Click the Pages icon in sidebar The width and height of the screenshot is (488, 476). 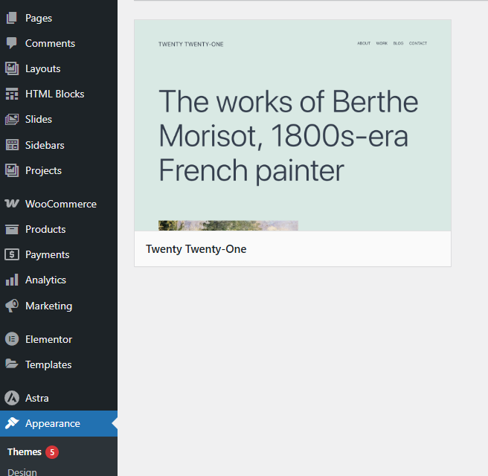(11, 18)
